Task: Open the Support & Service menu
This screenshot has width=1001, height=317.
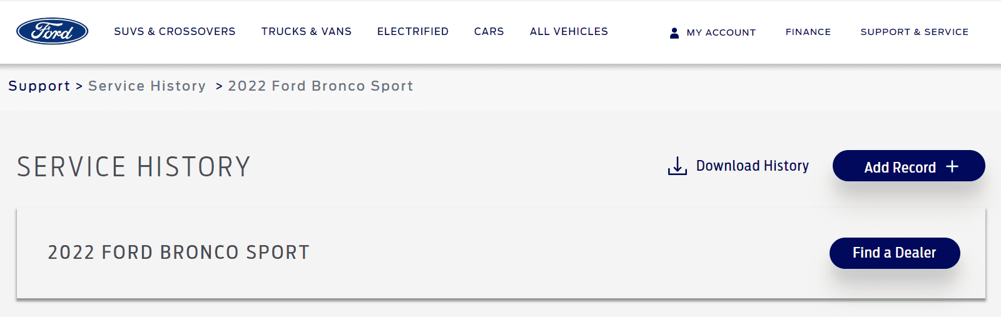Action: [914, 32]
